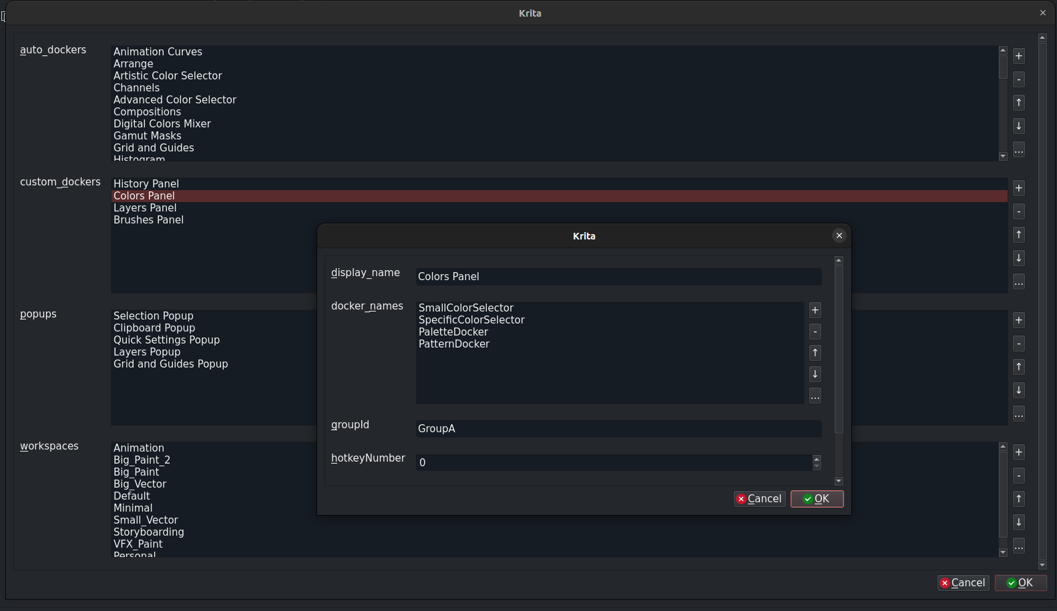Move docker_names entry up with arrow button
The image size is (1057, 611).
tap(815, 353)
